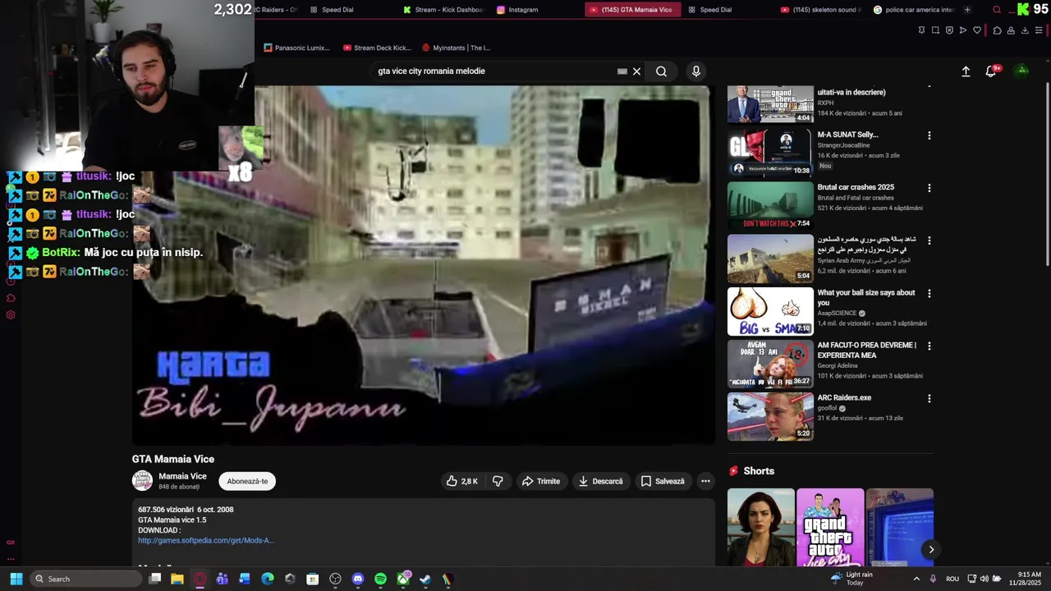
Task: Open Discord from the taskbar
Action: click(x=358, y=579)
